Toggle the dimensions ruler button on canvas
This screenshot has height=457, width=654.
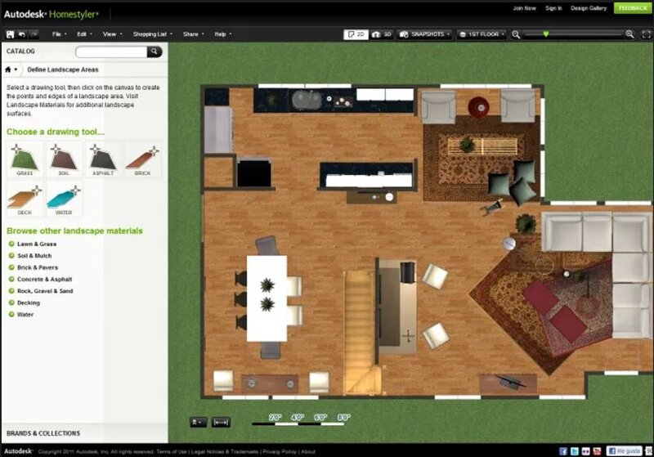click(x=220, y=422)
